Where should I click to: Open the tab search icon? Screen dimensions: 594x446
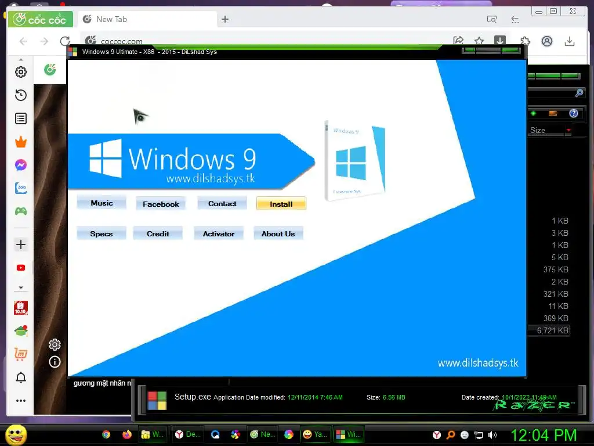[492, 19]
